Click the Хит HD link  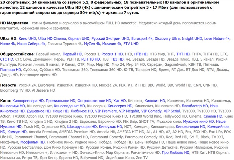120,101
